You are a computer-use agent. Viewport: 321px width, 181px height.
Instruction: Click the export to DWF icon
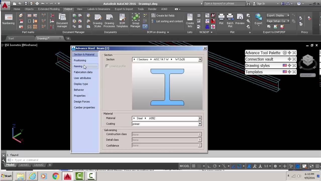point(276,26)
